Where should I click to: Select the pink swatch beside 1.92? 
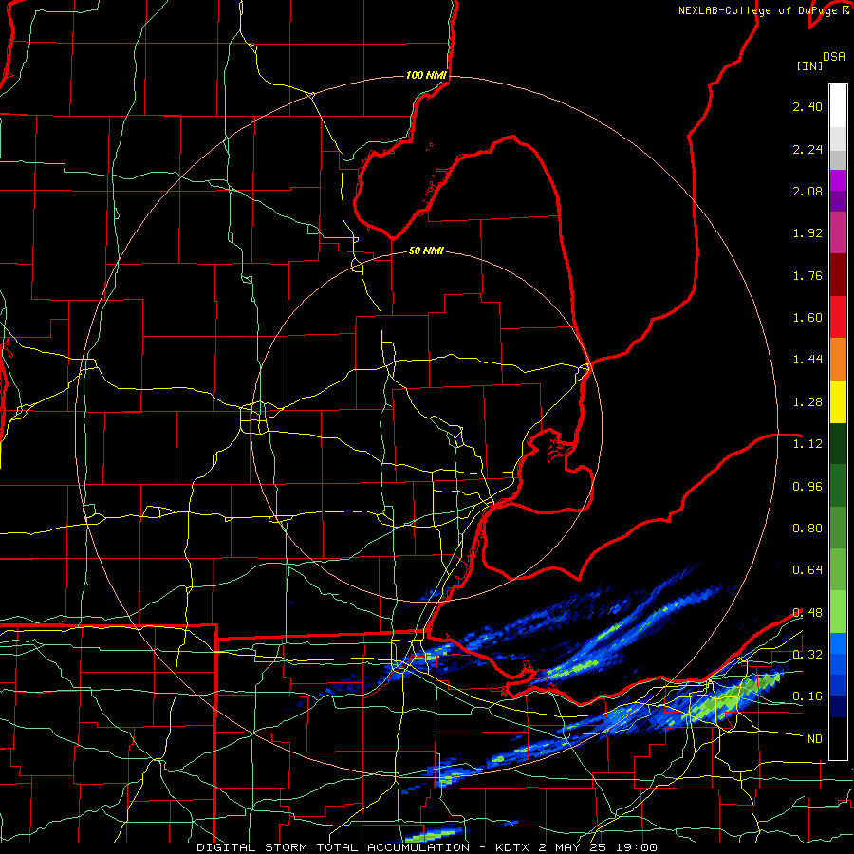coord(838,232)
